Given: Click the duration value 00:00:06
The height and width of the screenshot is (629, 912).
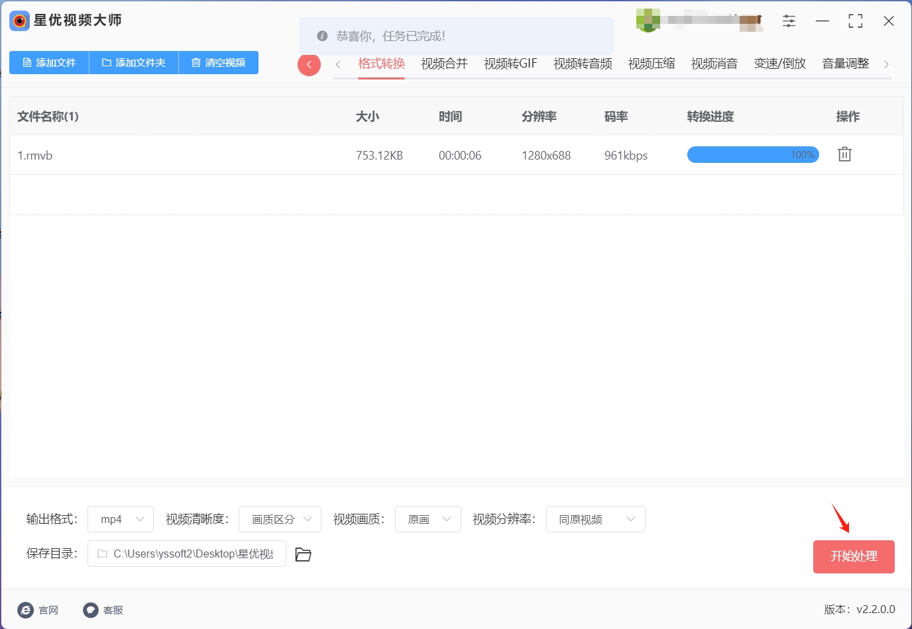Looking at the screenshot, I should 460,156.
